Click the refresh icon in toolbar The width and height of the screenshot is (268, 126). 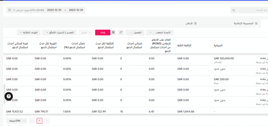tap(121, 32)
